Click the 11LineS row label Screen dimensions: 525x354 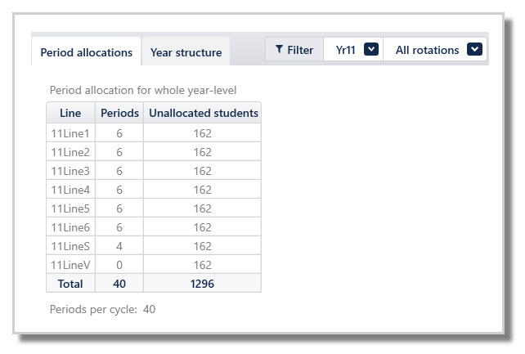point(70,246)
